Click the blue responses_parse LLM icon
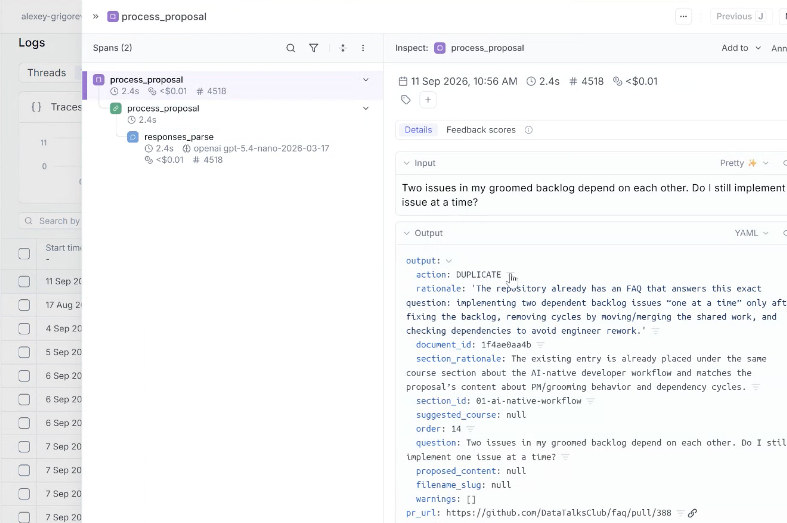This screenshot has height=523, width=787. (x=132, y=137)
